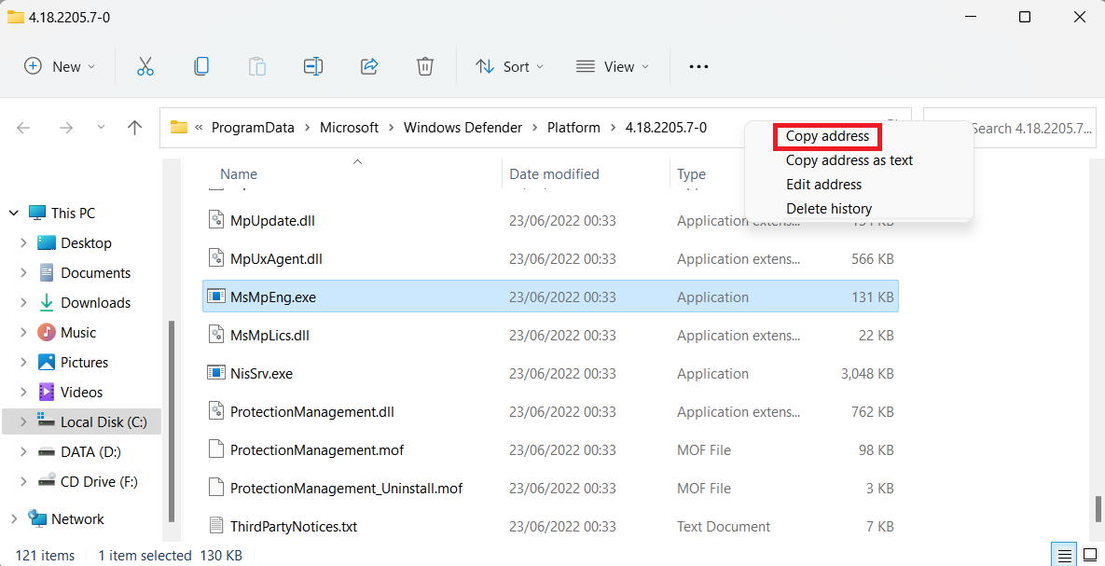Screen dimensions: 1105x566
Task: Click Microsoft in the address breadcrumb
Action: (x=350, y=128)
